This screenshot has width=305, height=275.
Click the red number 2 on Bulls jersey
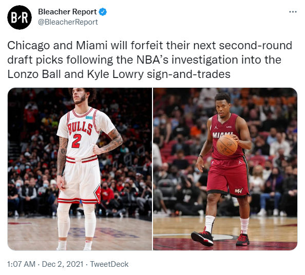76,141
